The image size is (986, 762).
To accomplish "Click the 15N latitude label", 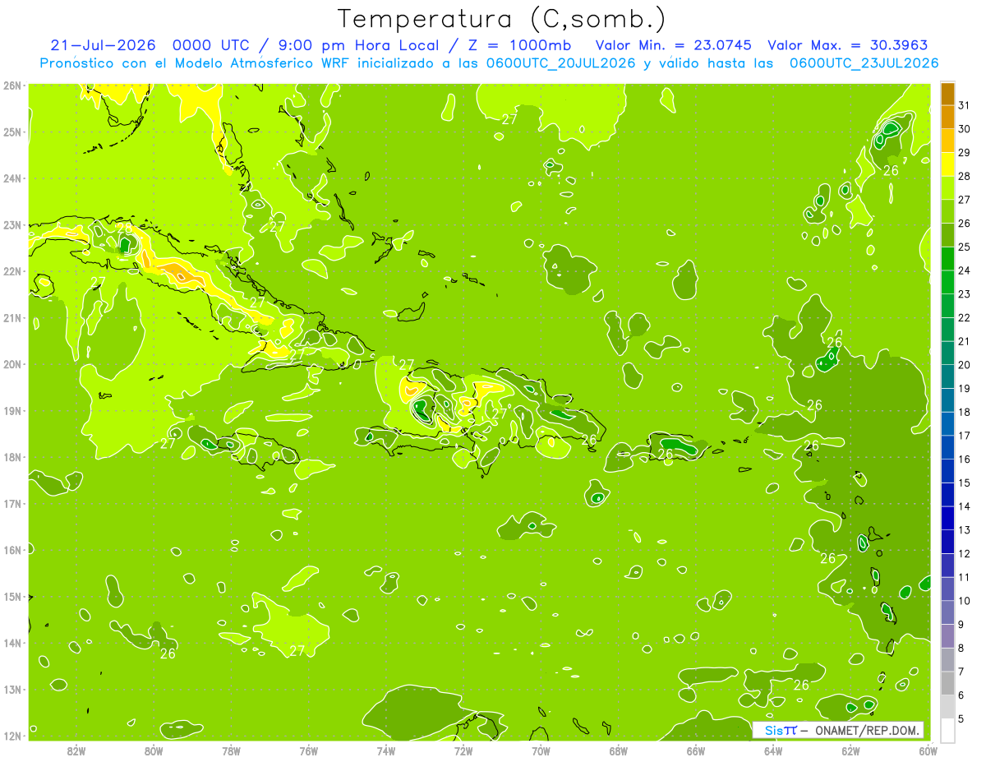I will tap(12, 596).
